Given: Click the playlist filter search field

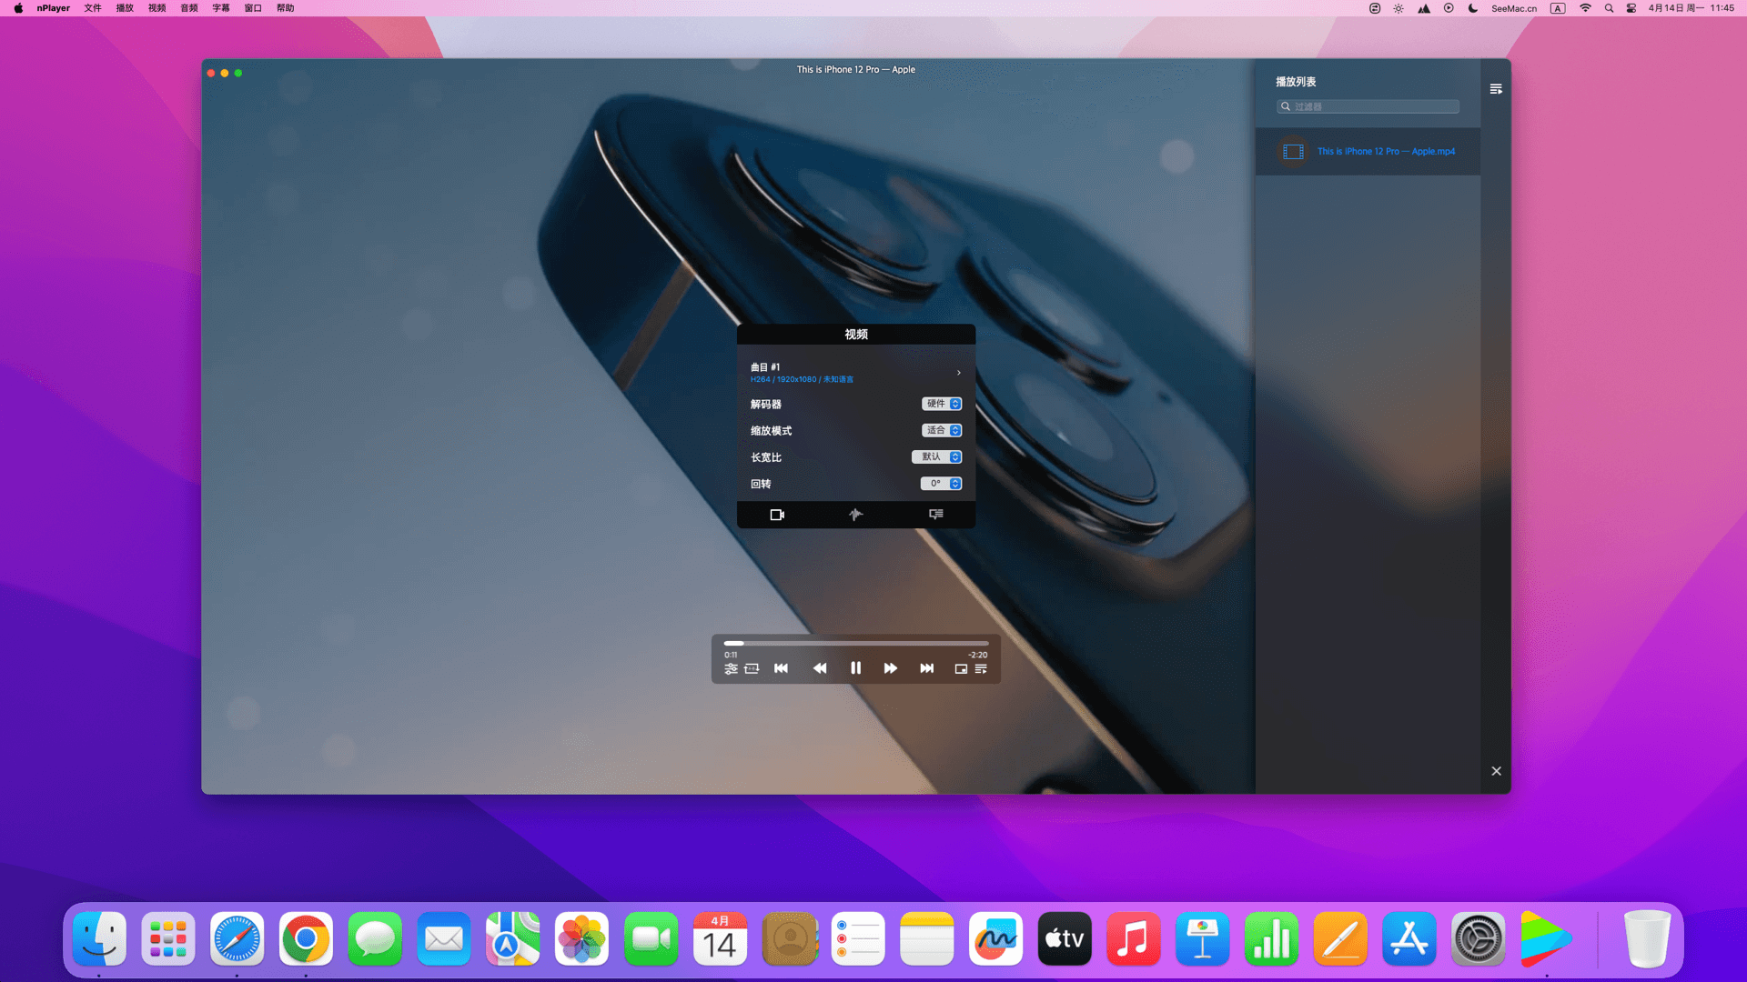Looking at the screenshot, I should [1368, 106].
